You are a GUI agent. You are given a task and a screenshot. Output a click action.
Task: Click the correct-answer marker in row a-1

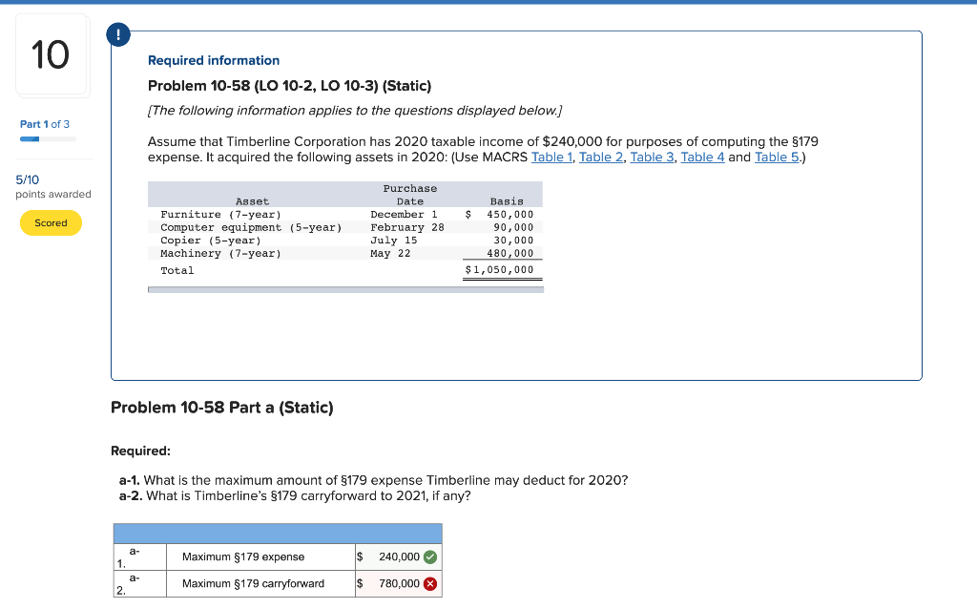(429, 555)
